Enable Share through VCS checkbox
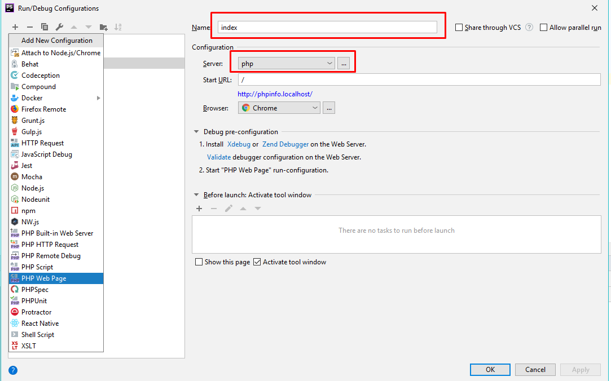 point(459,28)
